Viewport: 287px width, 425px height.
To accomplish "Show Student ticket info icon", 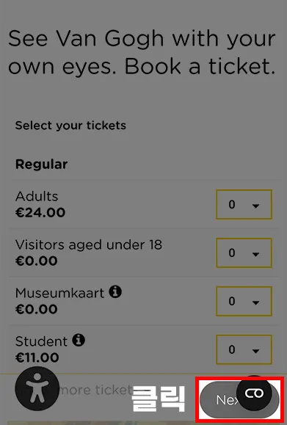I will [x=79, y=340].
